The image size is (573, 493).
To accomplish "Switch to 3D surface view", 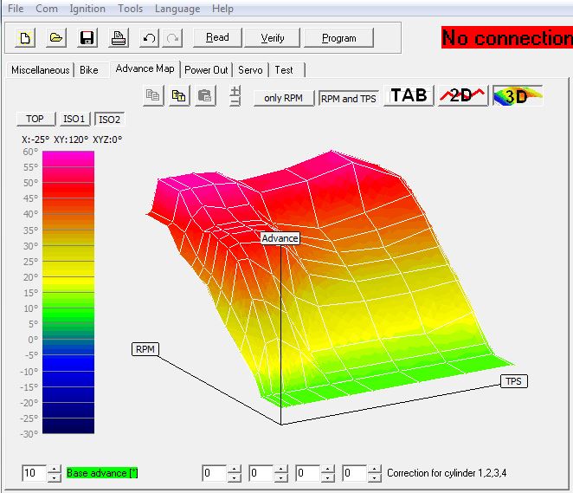I will coord(517,95).
